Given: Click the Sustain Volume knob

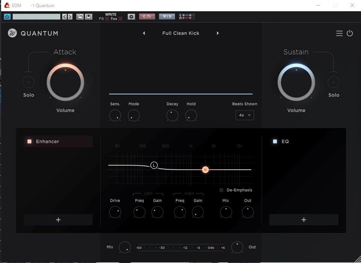Looking at the screenshot, I should pyautogui.click(x=296, y=82).
